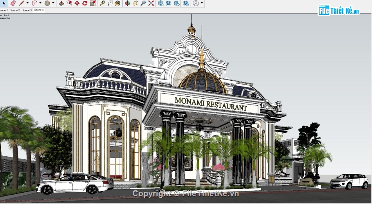Select the Scale tool
372x204 pixels.
[93, 3]
